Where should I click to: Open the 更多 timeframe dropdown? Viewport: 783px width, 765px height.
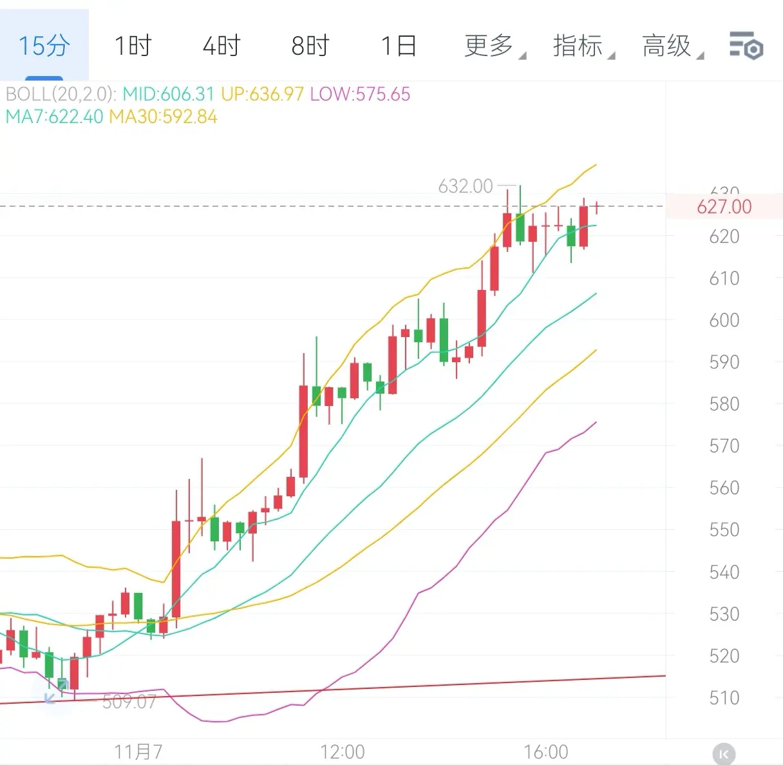[x=495, y=46]
